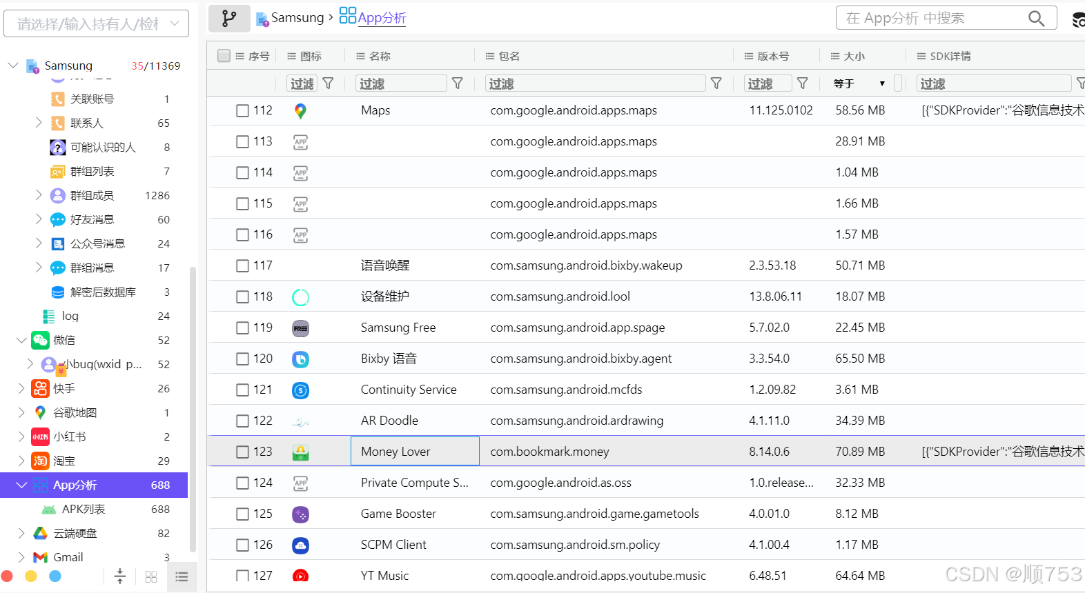Click the AR Doodle app icon
This screenshot has width=1085, height=593.
click(300, 421)
